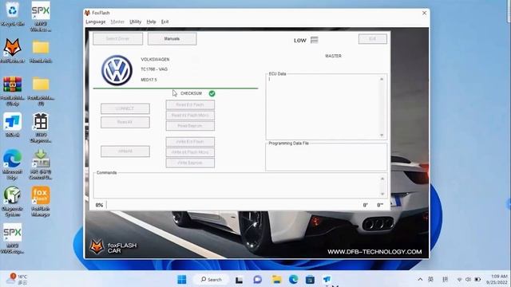The height and width of the screenshot is (287, 511).
Task: Open the Help menu
Action: pos(151,22)
